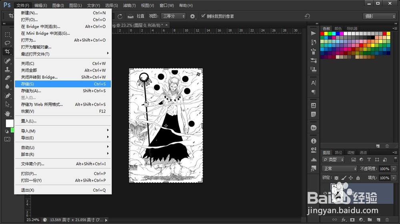Open the Paragraph panel icon
Image resolution: width=400 pixels, height=224 pixels.
[314, 92]
